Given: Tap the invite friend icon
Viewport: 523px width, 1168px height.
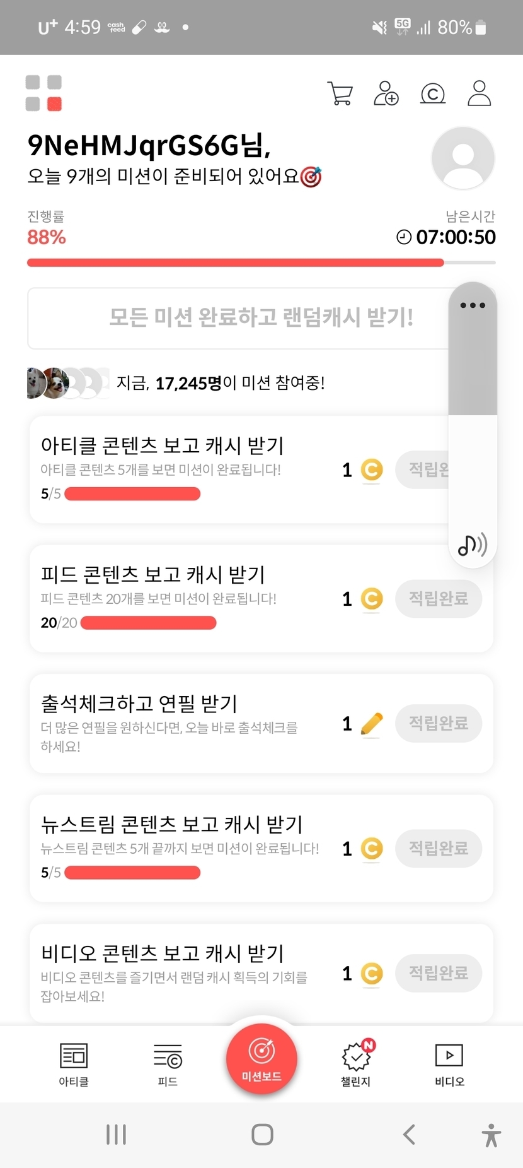Looking at the screenshot, I should pyautogui.click(x=386, y=93).
